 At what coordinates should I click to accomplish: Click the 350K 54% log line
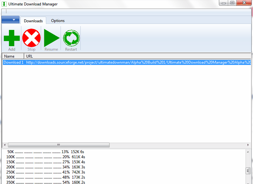pos(46,182)
